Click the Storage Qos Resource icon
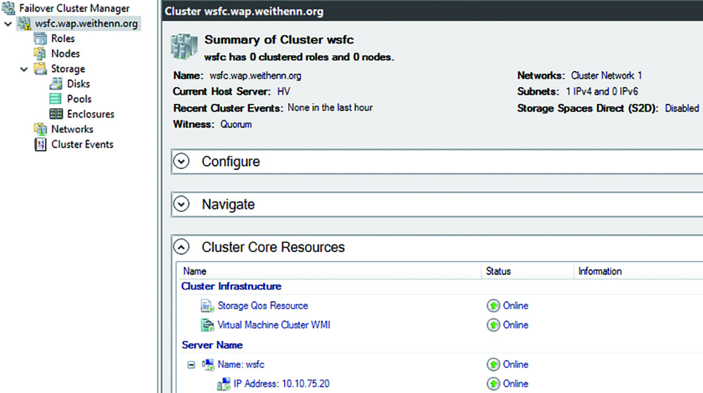 pos(207,306)
